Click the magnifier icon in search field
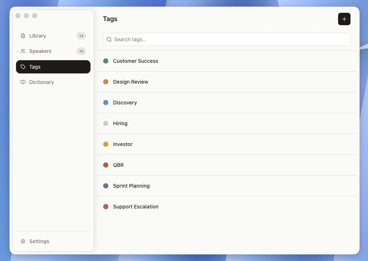Screen dimensions: 368x261 [109, 39]
